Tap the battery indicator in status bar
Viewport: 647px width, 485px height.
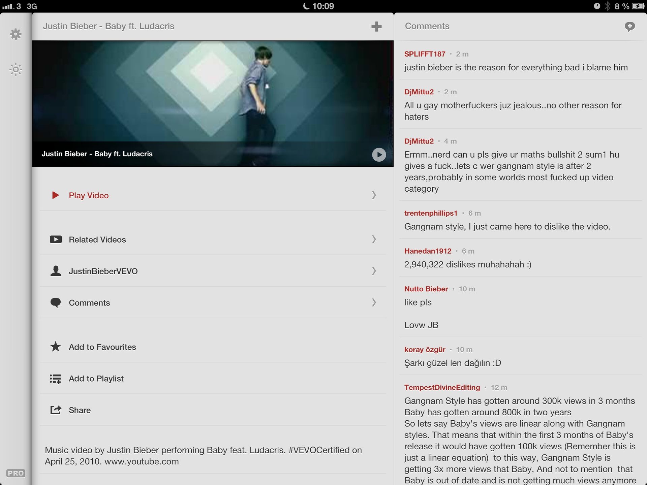(x=638, y=6)
